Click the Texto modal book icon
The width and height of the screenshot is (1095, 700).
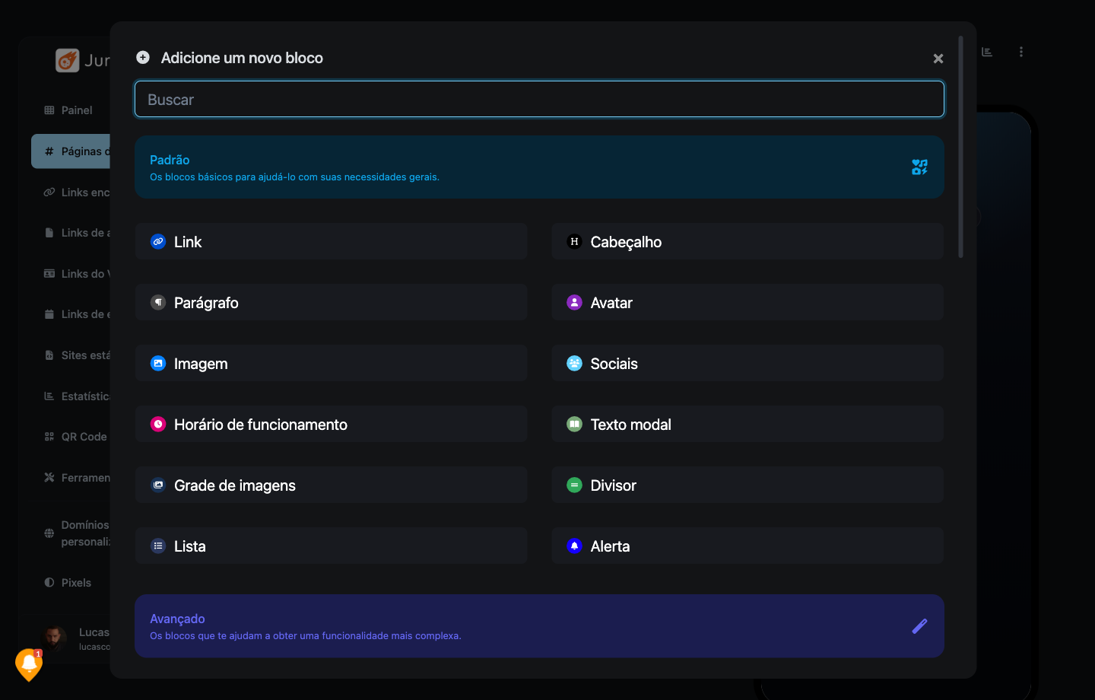coord(575,425)
